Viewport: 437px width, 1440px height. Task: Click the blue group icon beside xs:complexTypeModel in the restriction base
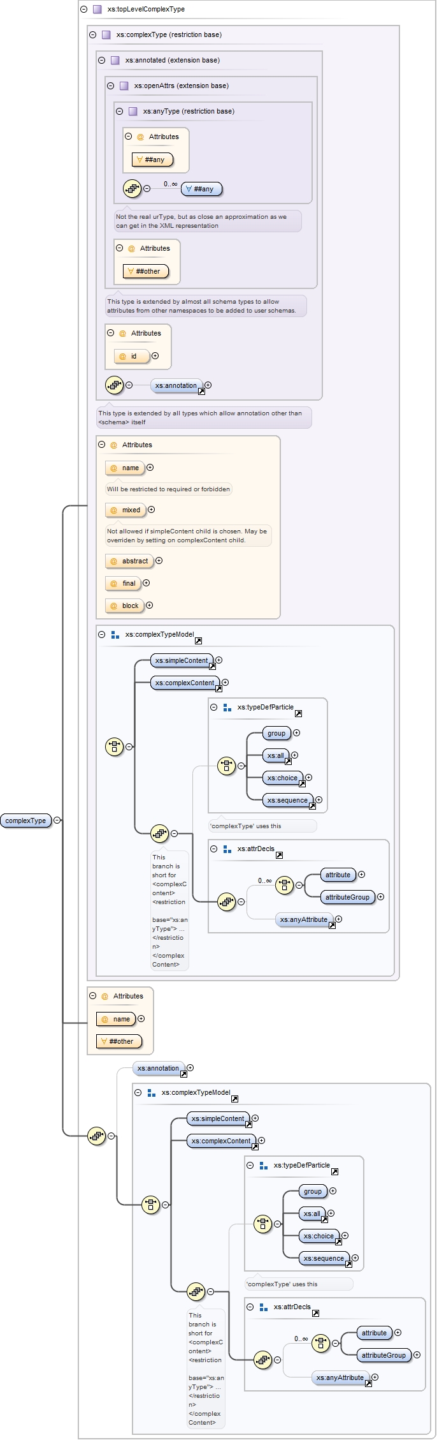pyautogui.click(x=115, y=635)
